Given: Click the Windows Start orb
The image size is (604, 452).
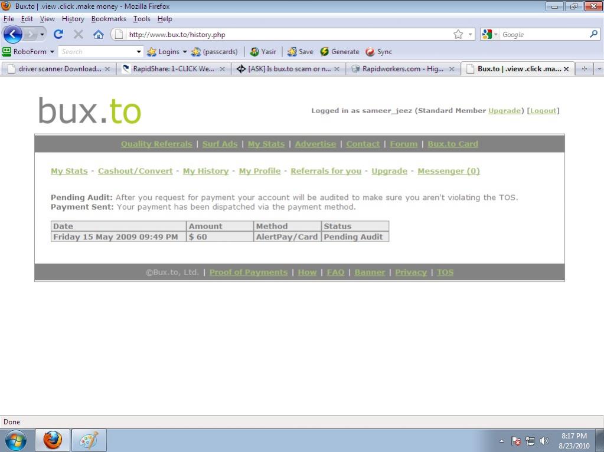Looking at the screenshot, I should pos(16,440).
